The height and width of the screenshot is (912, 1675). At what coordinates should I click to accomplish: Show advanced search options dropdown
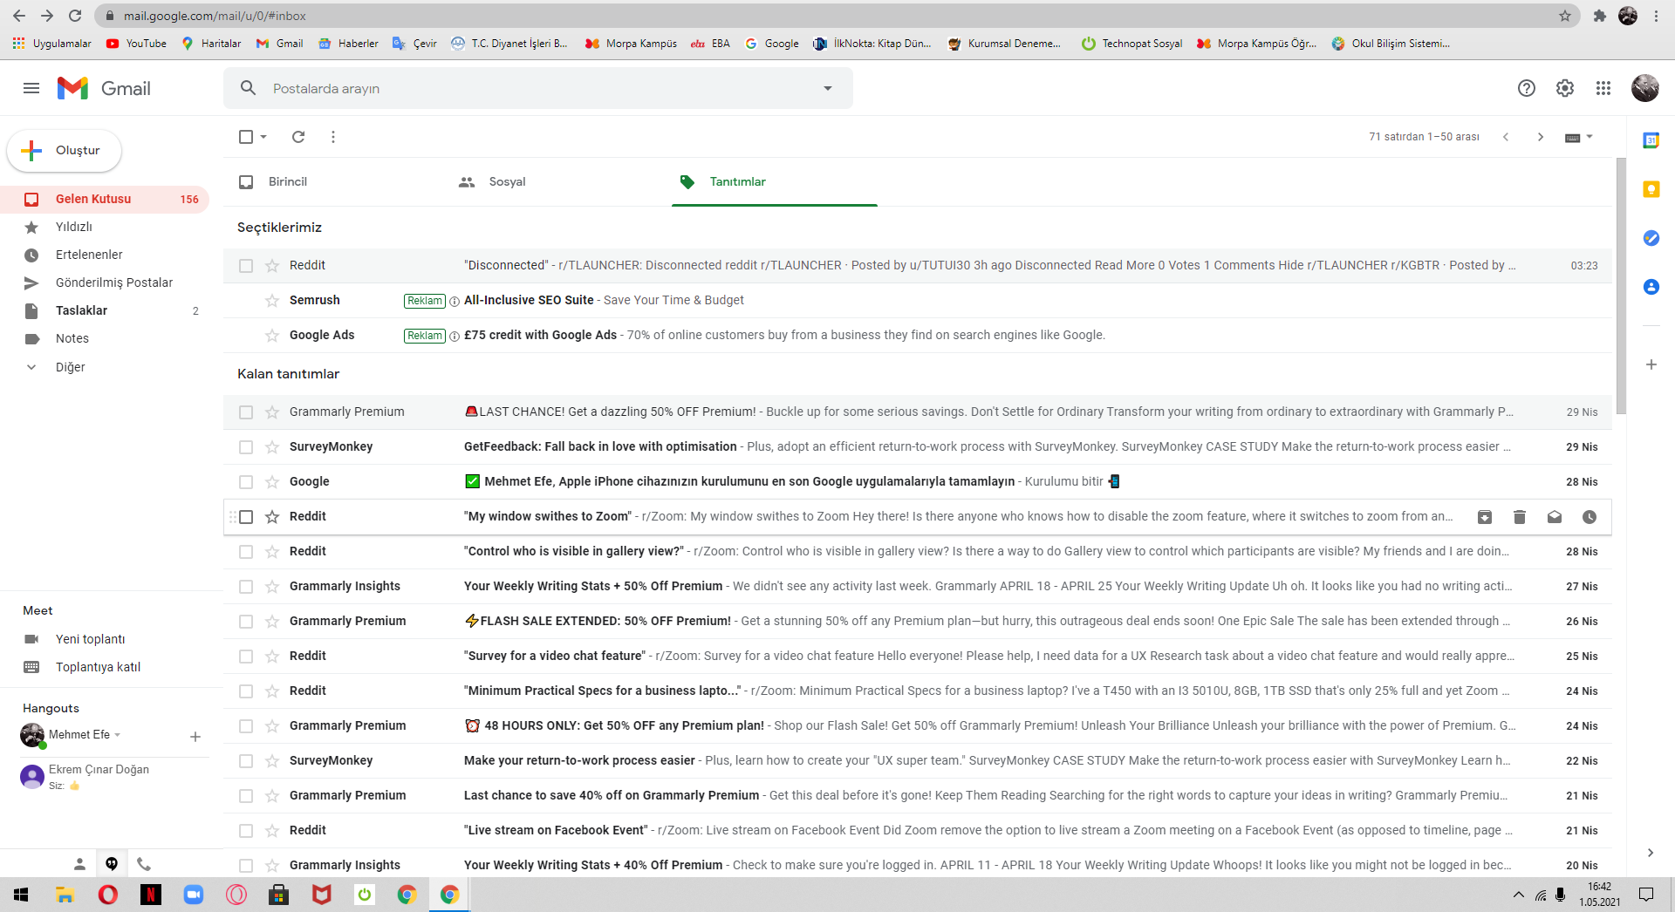828,88
